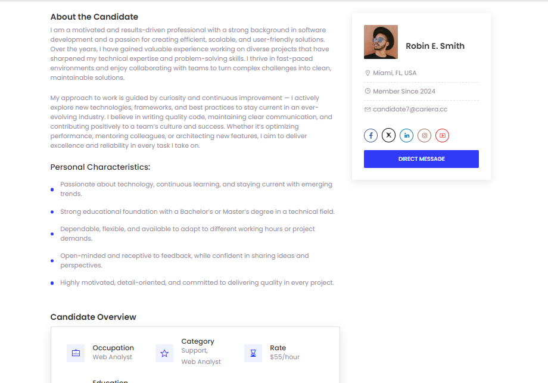Click the Member Since 2024 text

(x=404, y=91)
